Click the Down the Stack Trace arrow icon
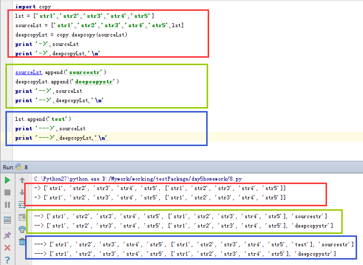Image resolution: width=363 pixels, height=265 pixels. [x=22, y=192]
